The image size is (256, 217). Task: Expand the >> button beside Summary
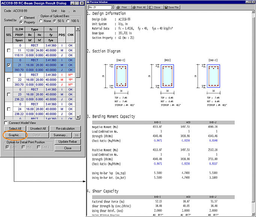click(76, 135)
